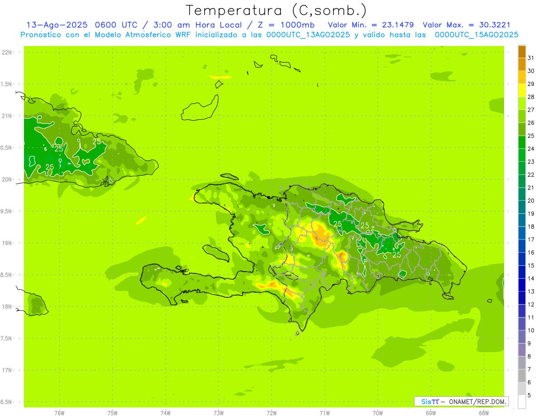Click the latitude axis label "17N"
The height and width of the screenshot is (419, 543).
(x=7, y=370)
